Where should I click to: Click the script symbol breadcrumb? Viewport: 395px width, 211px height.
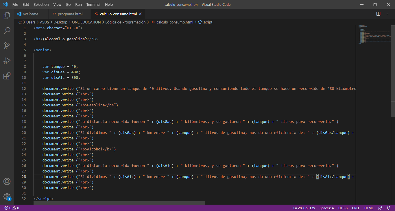pos(205,22)
